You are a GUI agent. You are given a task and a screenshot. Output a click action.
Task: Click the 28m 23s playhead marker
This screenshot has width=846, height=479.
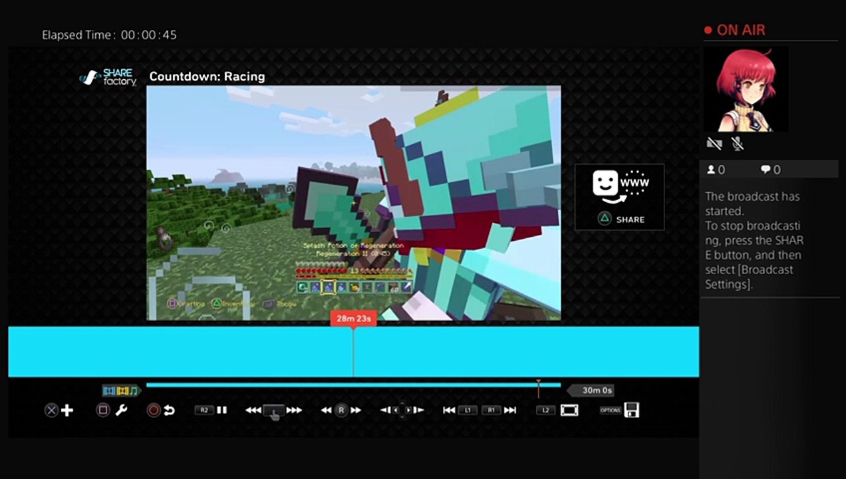353,319
